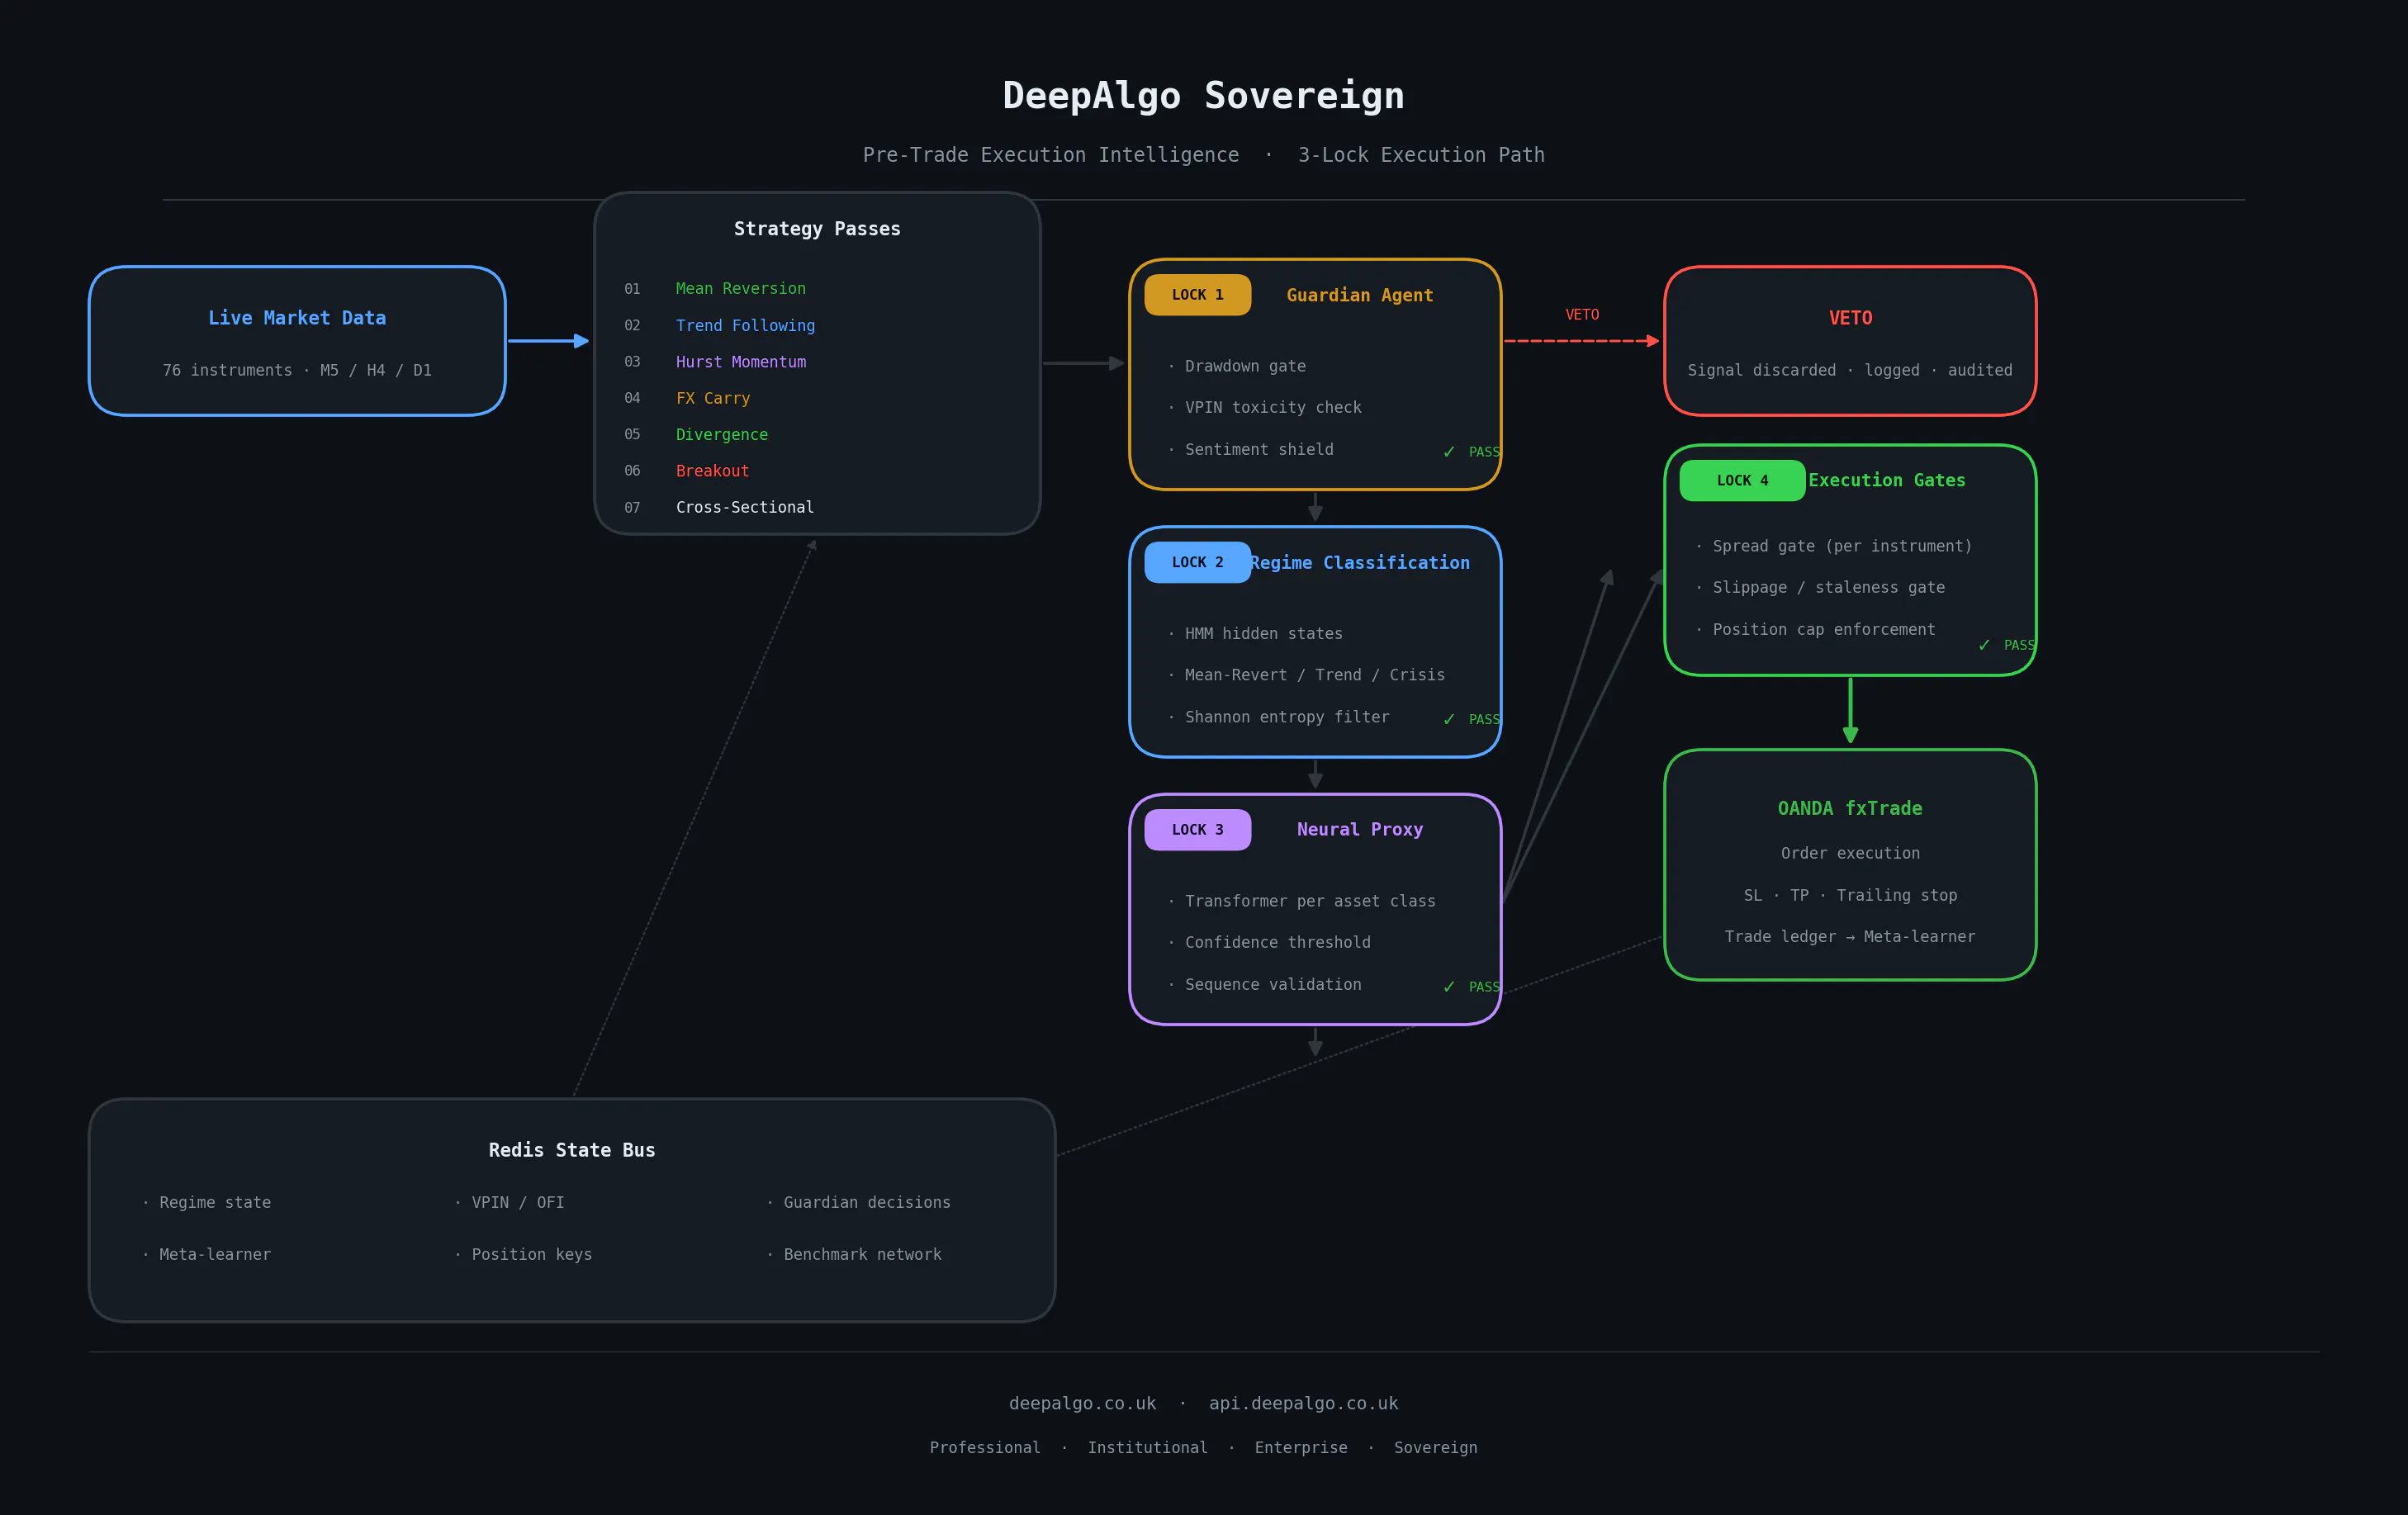Click '76 instruments · M5 / H4 / D1' text
Screen dimensions: 2408x1515
pos(297,370)
